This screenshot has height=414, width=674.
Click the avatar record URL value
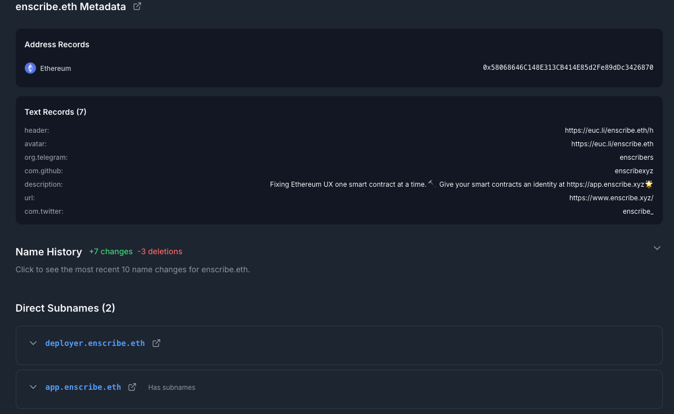[x=612, y=144]
